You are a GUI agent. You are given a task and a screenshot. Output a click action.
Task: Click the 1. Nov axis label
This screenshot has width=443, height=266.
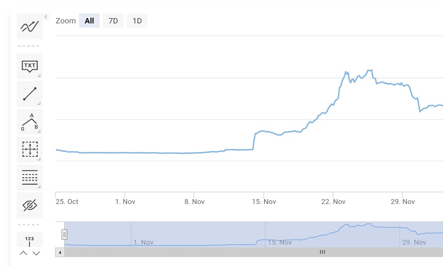125,202
